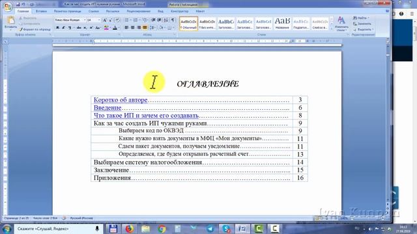The width and height of the screenshot is (417, 234).
Task: Clear formatting using eraser icon
Action: tap(117, 20)
